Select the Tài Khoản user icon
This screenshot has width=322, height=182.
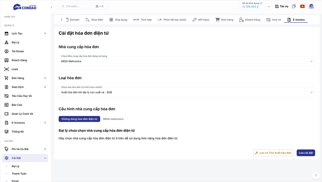pyautogui.click(x=7, y=51)
